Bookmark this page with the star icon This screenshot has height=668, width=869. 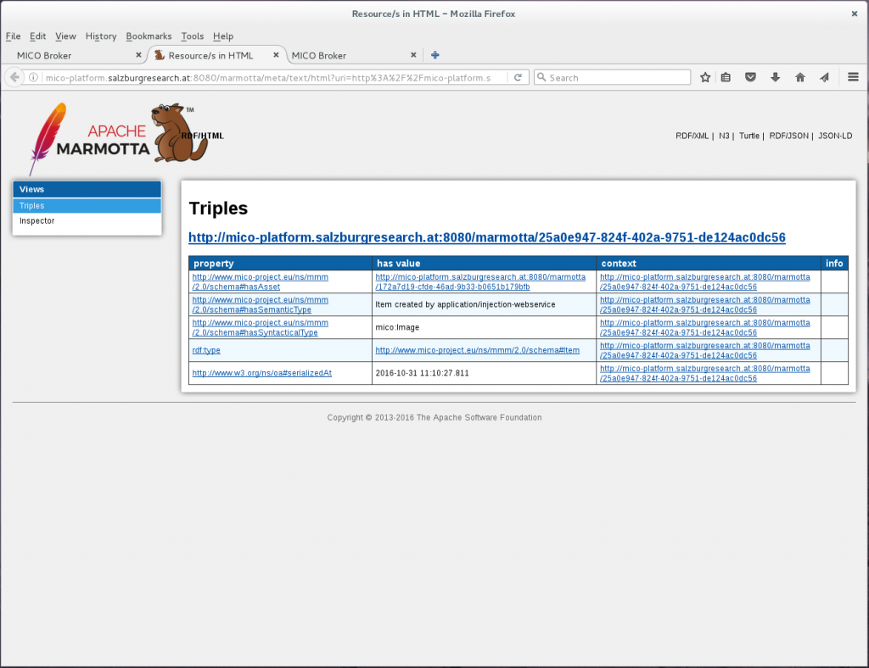pyautogui.click(x=705, y=76)
